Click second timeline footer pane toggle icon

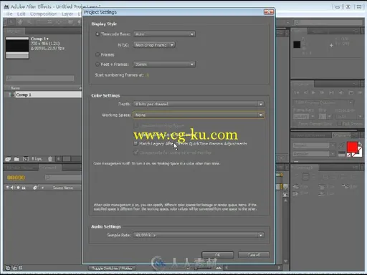click(x=14, y=268)
